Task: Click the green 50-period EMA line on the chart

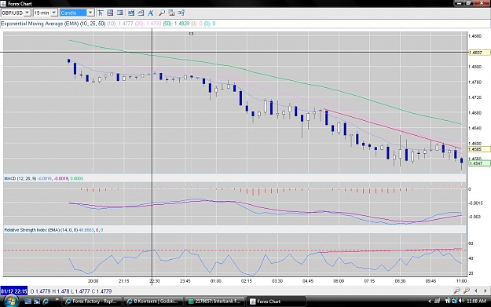Action: click(265, 74)
